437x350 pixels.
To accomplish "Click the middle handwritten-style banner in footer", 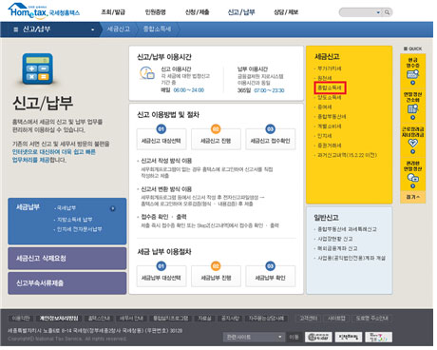I will tap(349, 337).
